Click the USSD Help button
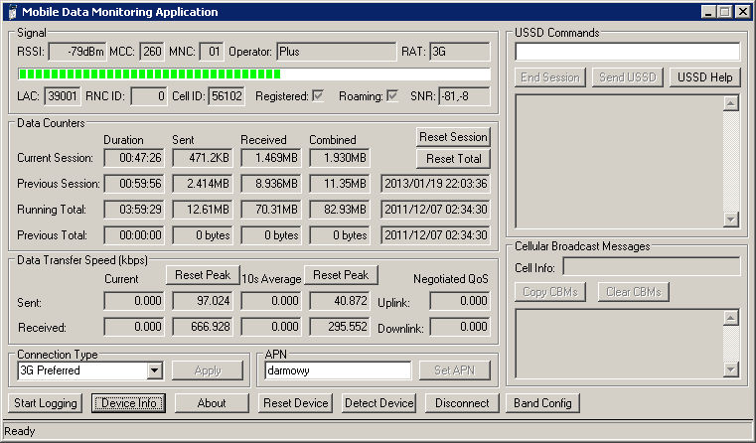Screen dimensions: 756x443 click(704, 77)
